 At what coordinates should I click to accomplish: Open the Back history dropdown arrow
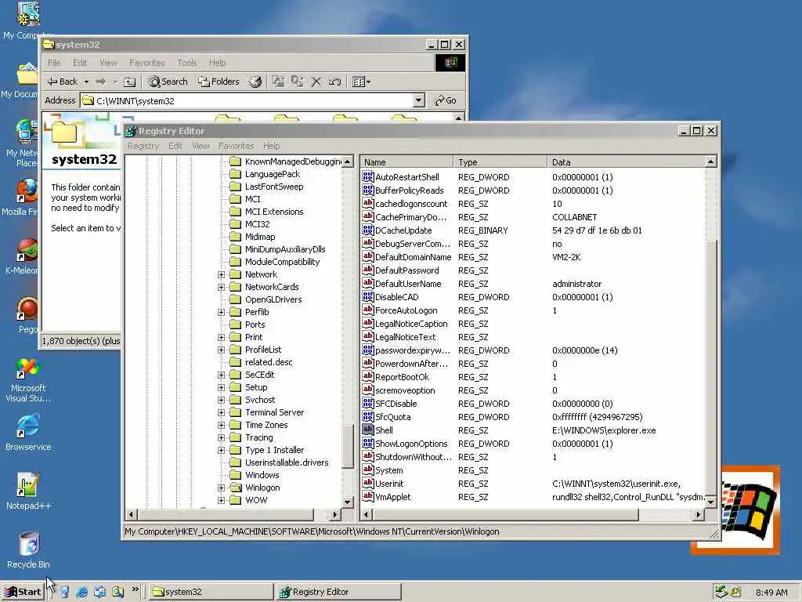pyautogui.click(x=86, y=82)
